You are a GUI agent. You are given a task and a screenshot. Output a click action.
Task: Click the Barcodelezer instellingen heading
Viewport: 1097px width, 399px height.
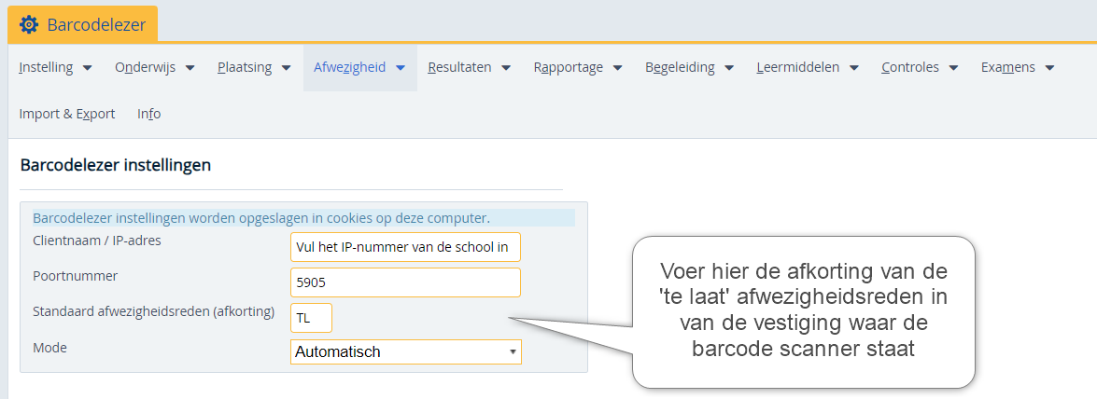pos(115,165)
